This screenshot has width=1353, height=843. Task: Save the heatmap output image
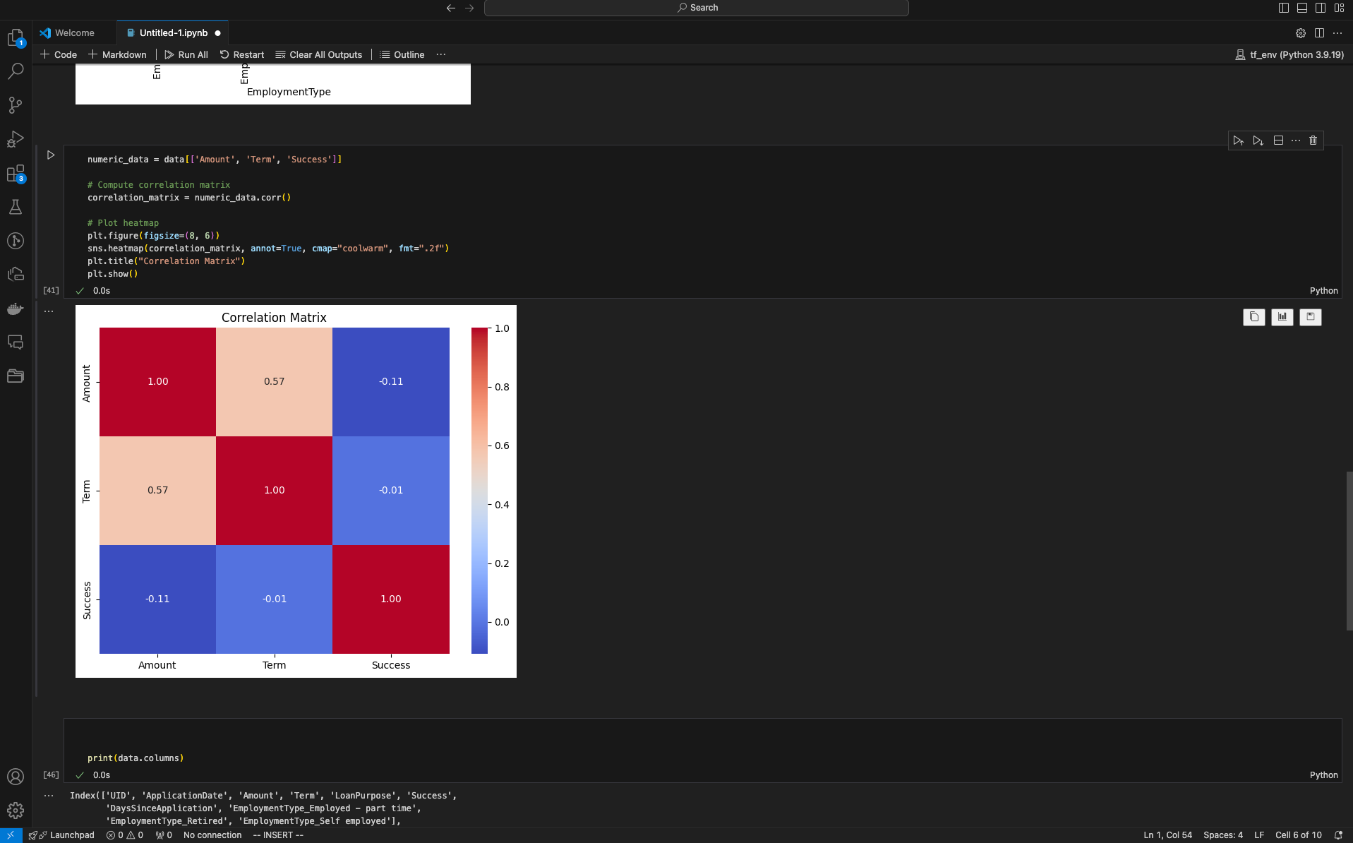(x=1311, y=317)
